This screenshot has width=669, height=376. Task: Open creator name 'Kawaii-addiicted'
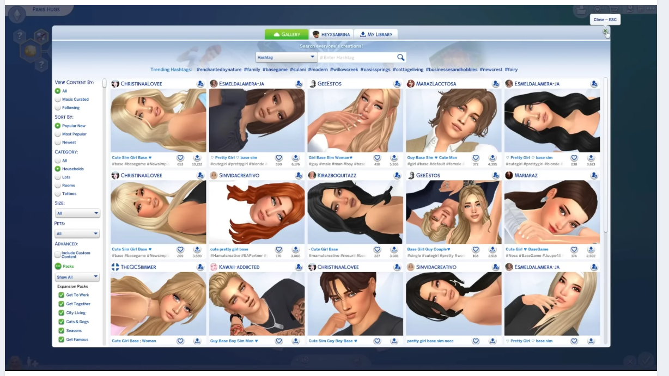coord(239,267)
